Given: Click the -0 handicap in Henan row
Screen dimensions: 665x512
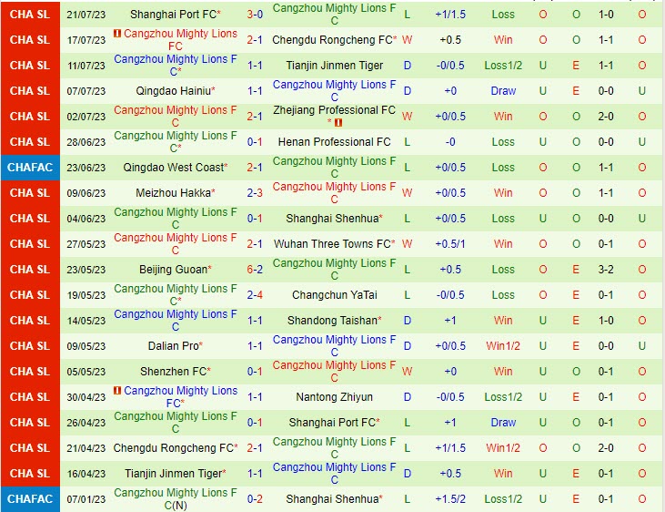Looking at the screenshot, I should pos(450,142).
